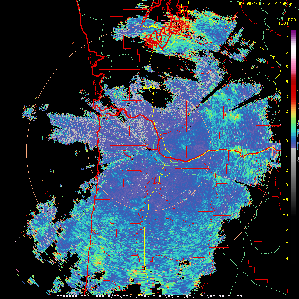Select the 2 value on the dB scale
This screenshot has height=299, width=299.
287,111
